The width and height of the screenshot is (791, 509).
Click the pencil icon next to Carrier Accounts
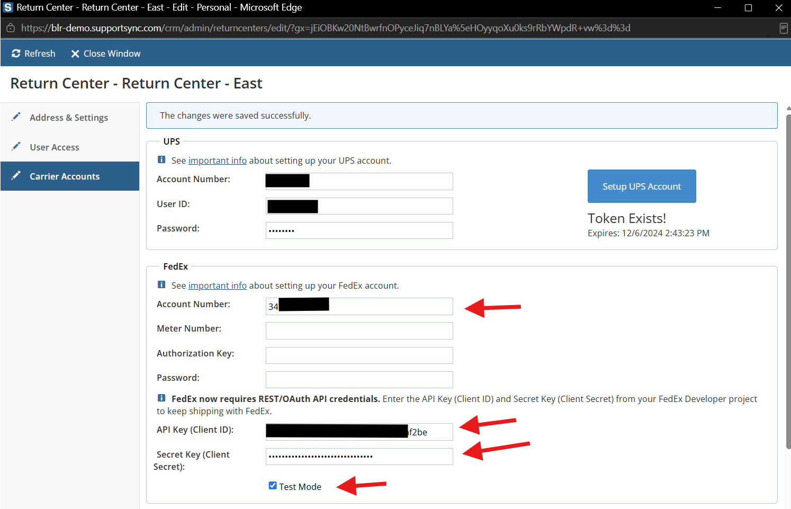click(x=16, y=175)
